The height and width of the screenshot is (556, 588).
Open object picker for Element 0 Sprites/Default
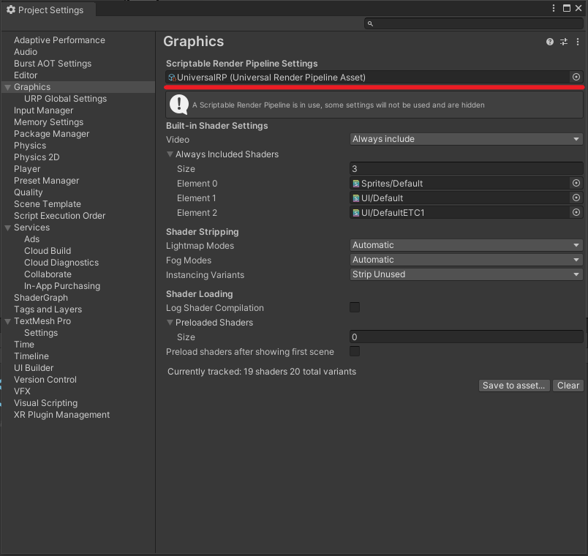[x=576, y=183]
